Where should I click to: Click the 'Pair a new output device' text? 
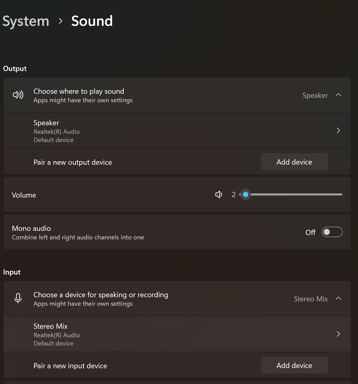(x=73, y=162)
